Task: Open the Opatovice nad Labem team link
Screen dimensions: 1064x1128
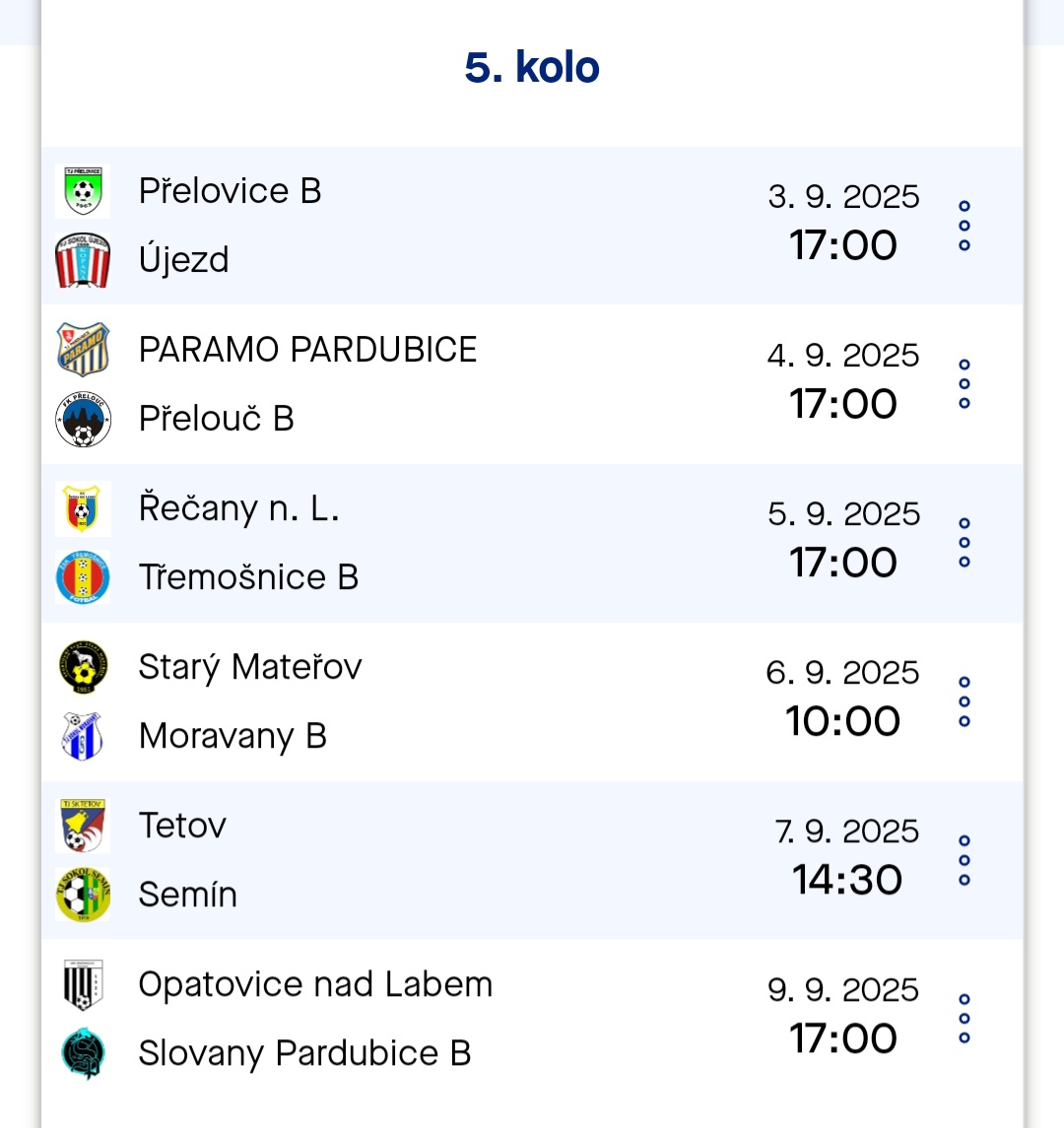Action: [315, 984]
